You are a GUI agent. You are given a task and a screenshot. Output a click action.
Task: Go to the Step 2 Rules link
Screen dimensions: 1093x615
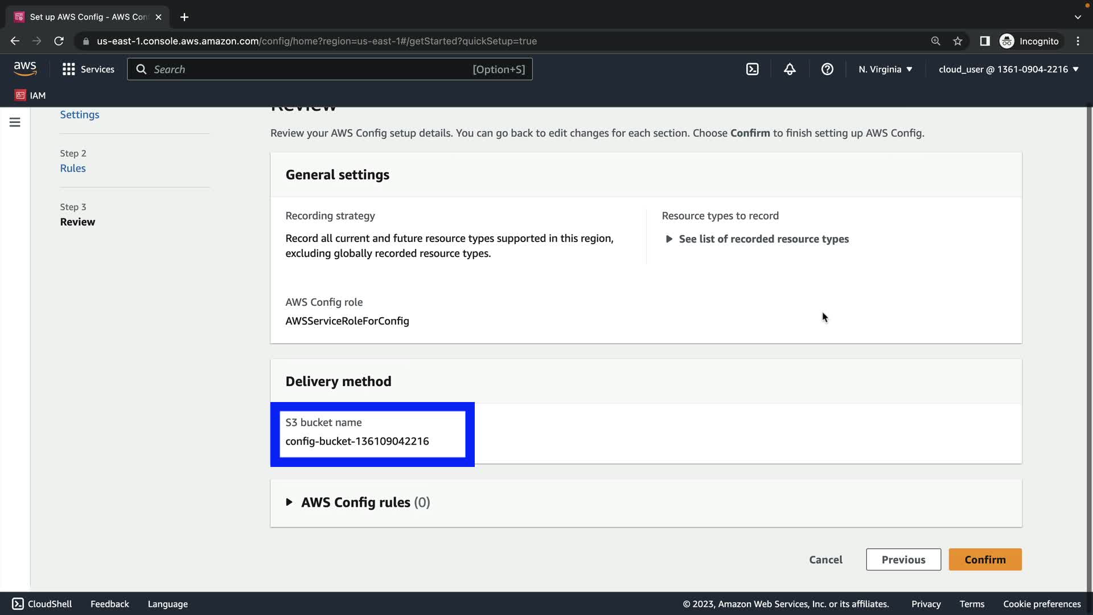[x=73, y=169]
